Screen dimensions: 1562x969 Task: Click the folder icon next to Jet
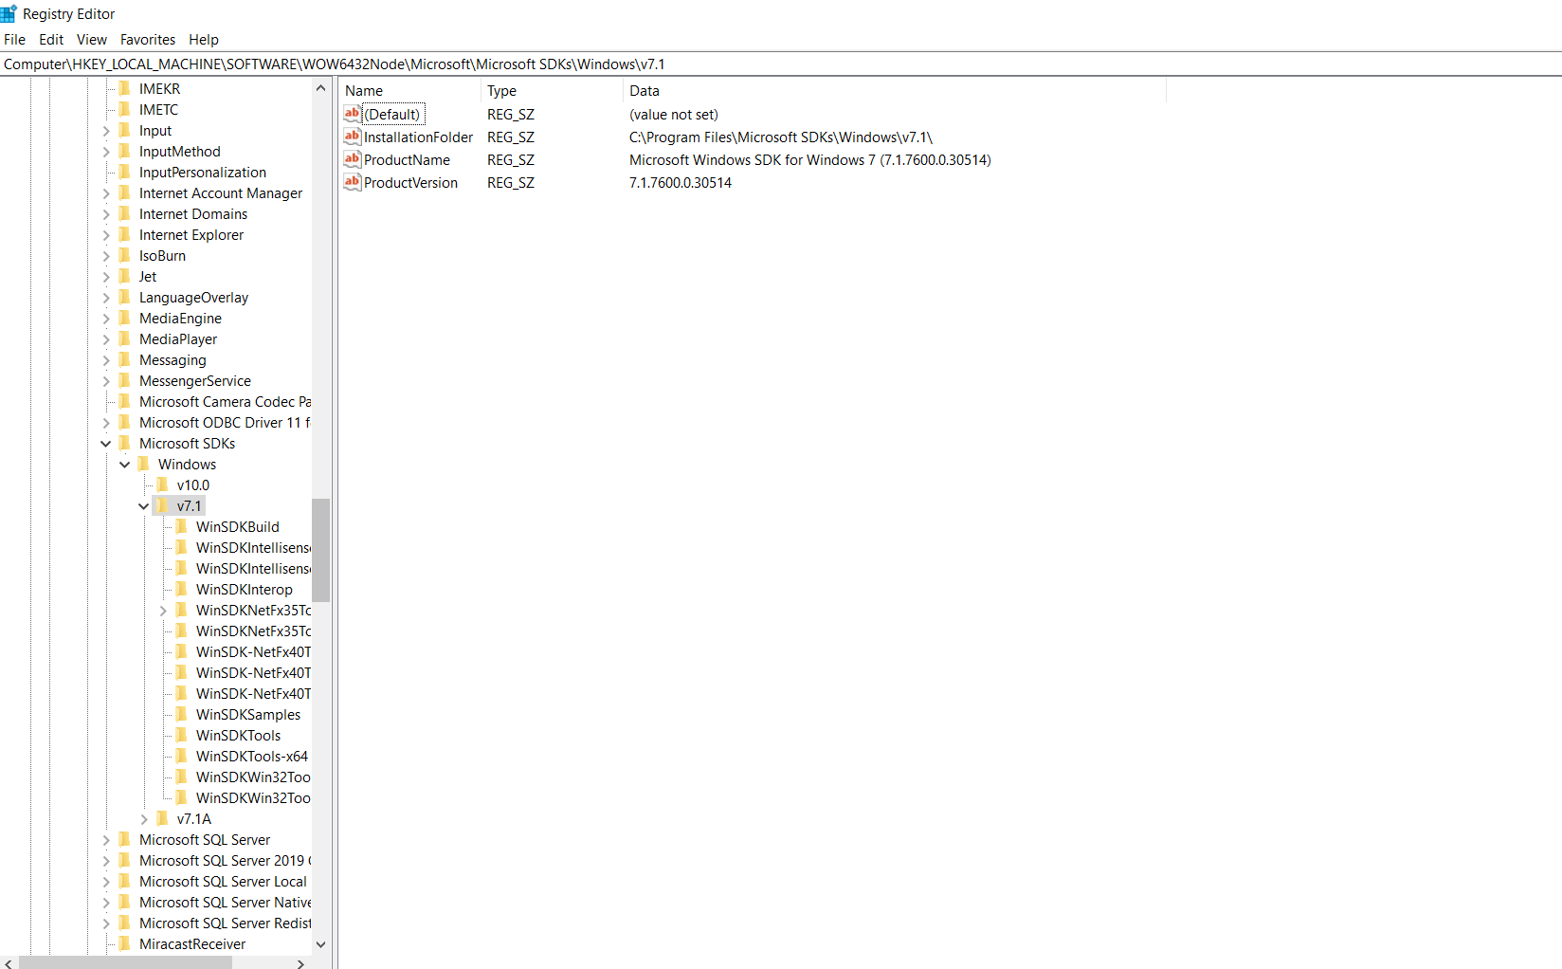point(125,276)
